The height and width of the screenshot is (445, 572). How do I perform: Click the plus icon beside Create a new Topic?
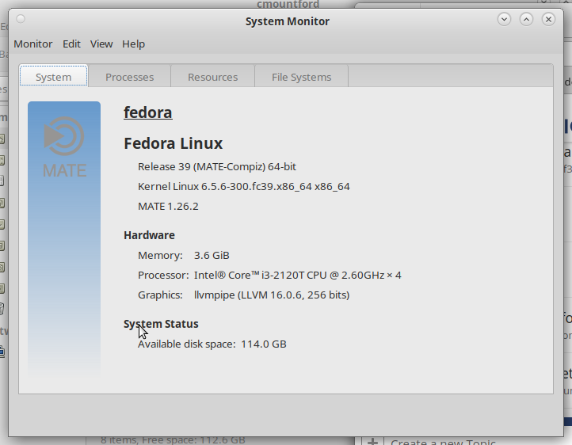coord(372,441)
